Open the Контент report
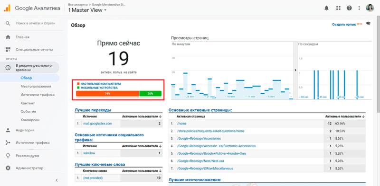380x186 pixels. click(x=28, y=103)
